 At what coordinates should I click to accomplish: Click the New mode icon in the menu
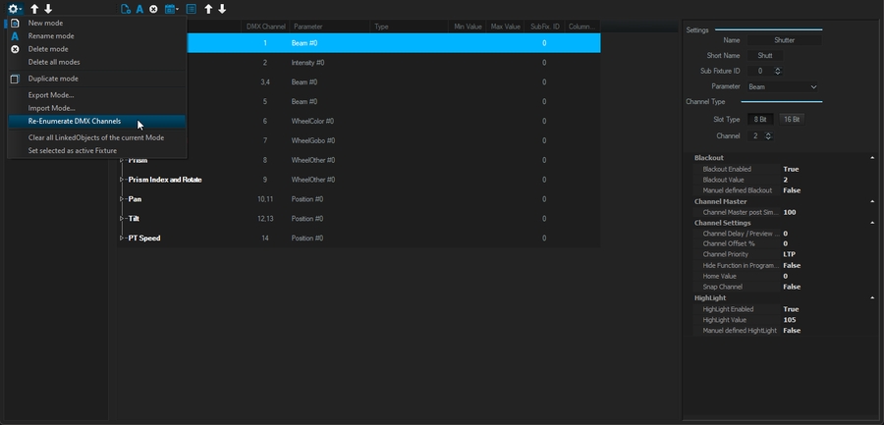coord(15,23)
